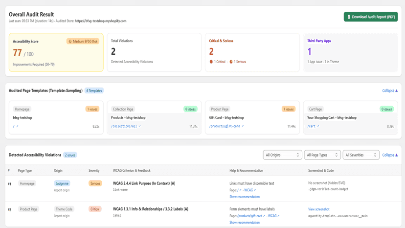Screen dimensions: 405x228
Task: Open the All Severities filter dropdown
Action: pyautogui.click(x=361, y=155)
